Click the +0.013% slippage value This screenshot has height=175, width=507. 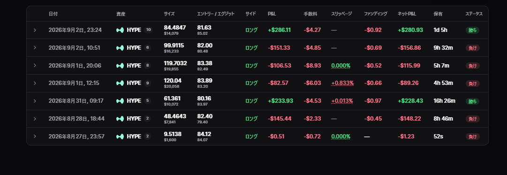342,101
